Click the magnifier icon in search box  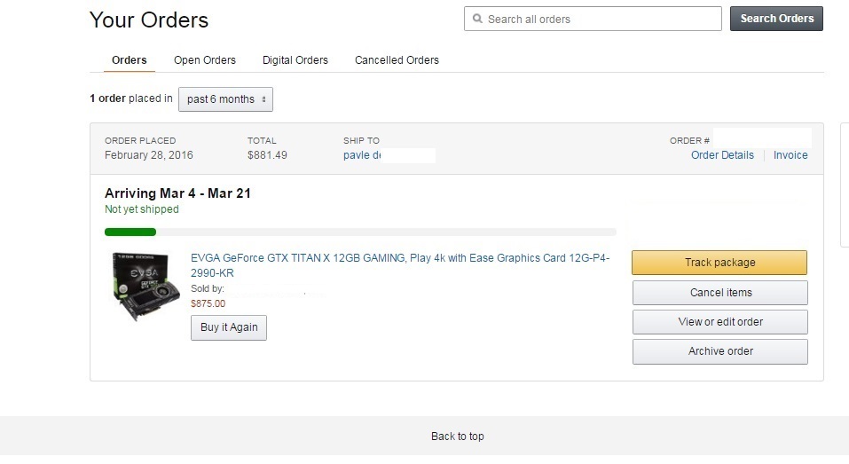478,19
